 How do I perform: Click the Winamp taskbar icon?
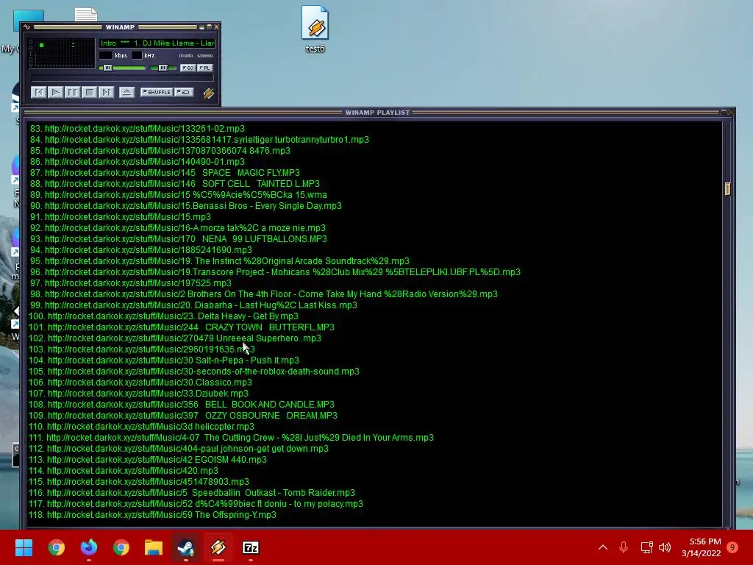click(x=218, y=547)
